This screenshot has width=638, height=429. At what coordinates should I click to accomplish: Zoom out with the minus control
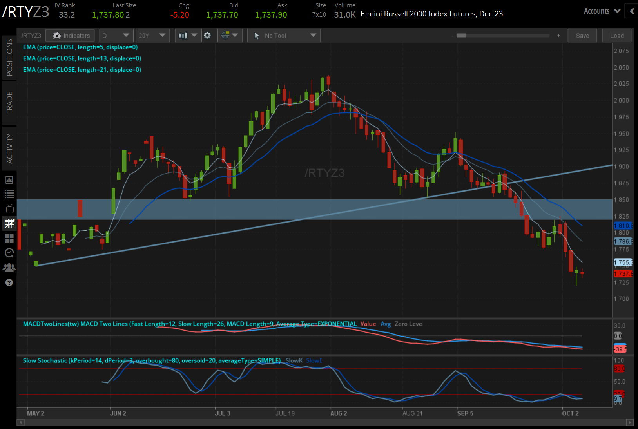pos(453,36)
